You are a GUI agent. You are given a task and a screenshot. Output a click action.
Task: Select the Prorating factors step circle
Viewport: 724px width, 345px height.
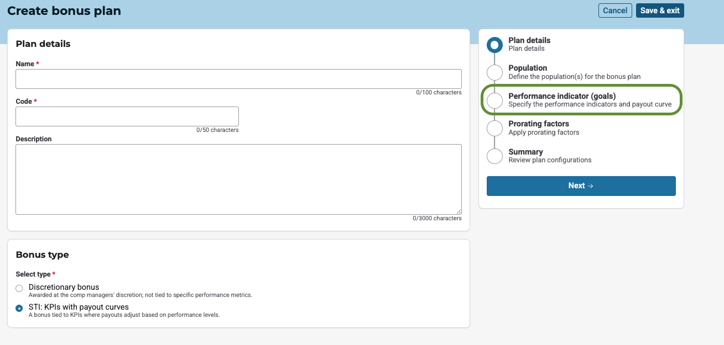click(494, 128)
